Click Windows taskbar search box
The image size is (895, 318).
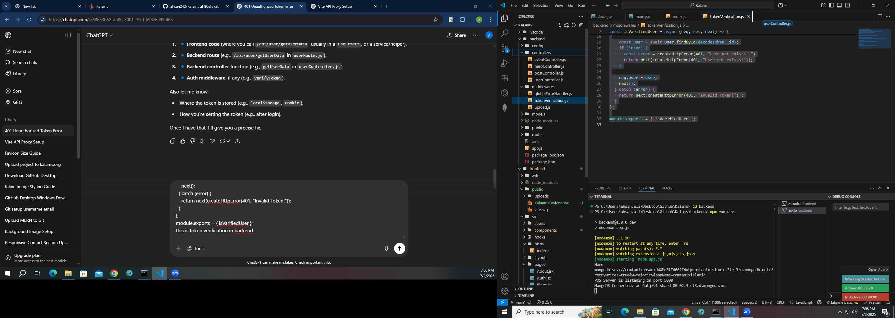557,312
